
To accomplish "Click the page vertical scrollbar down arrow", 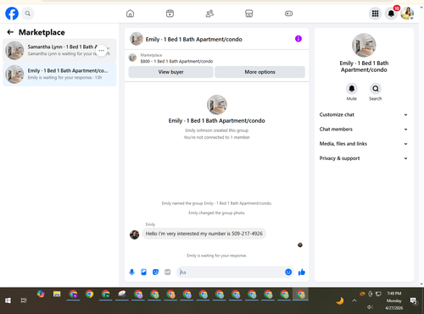I will 421,284.
